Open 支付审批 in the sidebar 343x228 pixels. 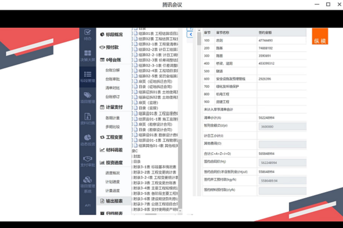[x=87, y=160]
